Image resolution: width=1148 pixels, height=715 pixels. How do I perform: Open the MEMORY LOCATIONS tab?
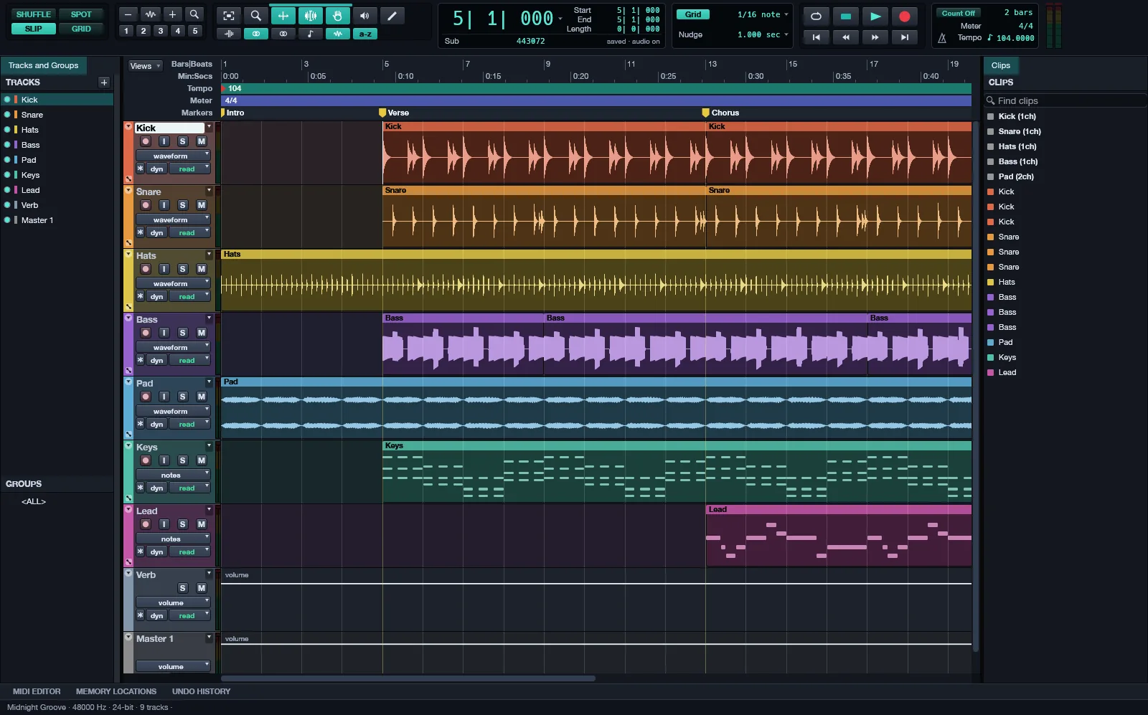[x=116, y=691]
